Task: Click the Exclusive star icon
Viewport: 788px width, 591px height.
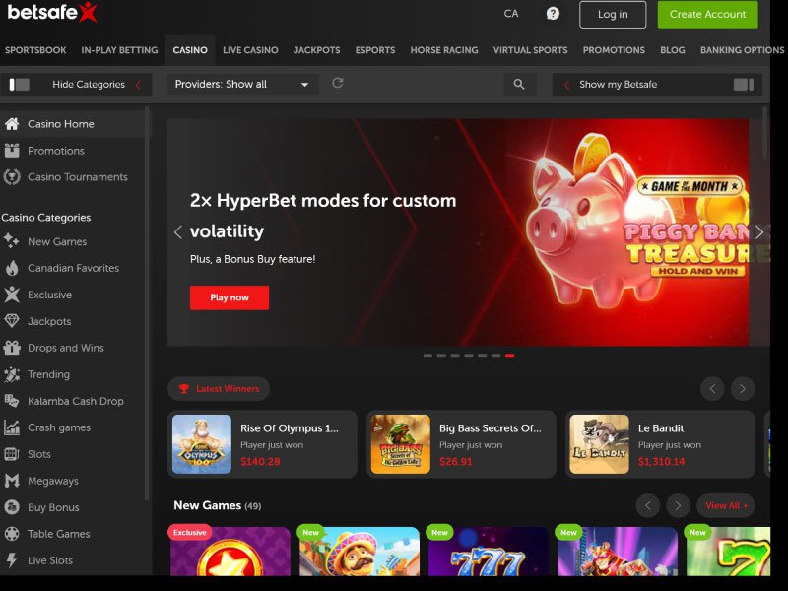Action: point(12,295)
